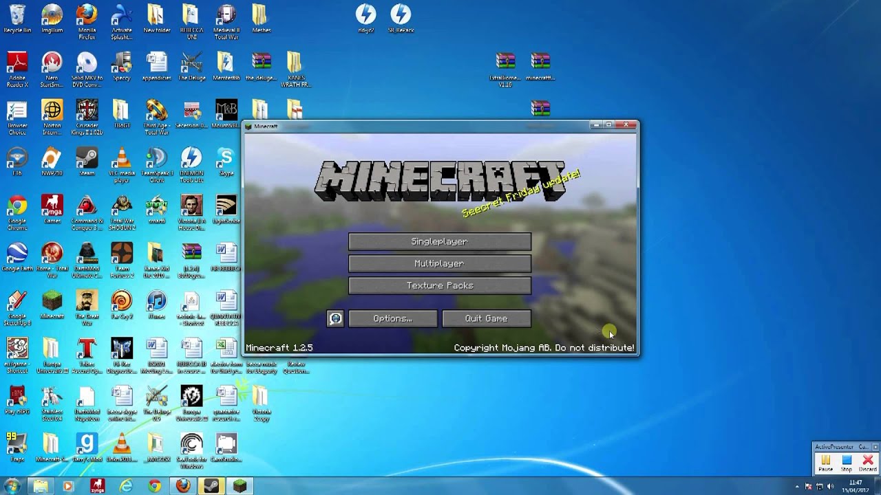Select the iTunes desktop shortcut
The height and width of the screenshot is (495, 881).
(x=156, y=305)
